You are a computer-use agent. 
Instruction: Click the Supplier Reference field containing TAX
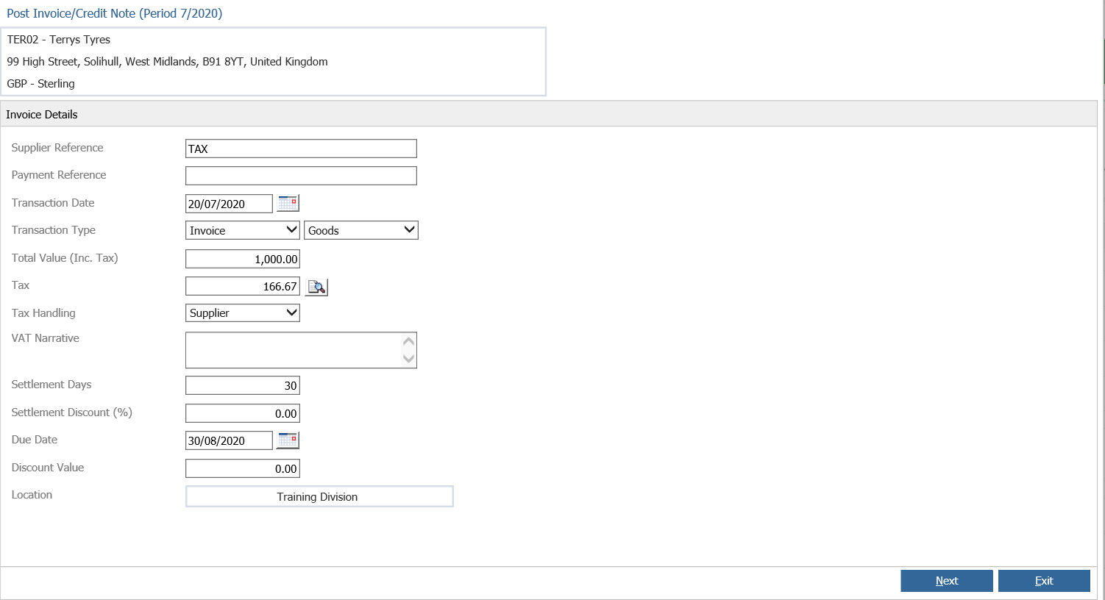click(301, 148)
